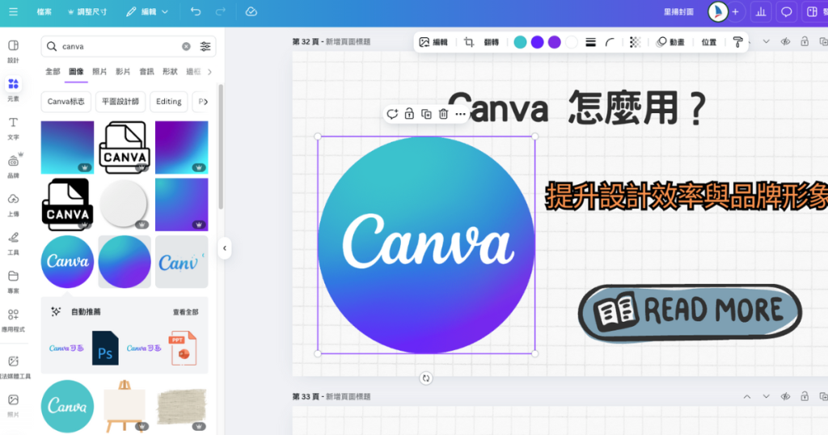Open the first blue-purple color swatch

pos(537,42)
